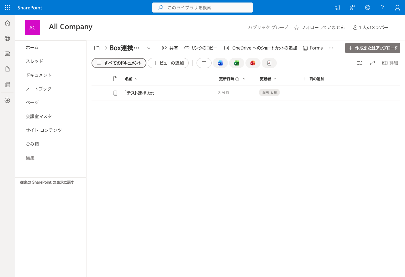Click ビューの追加 button
405x277 pixels.
tap(168, 63)
